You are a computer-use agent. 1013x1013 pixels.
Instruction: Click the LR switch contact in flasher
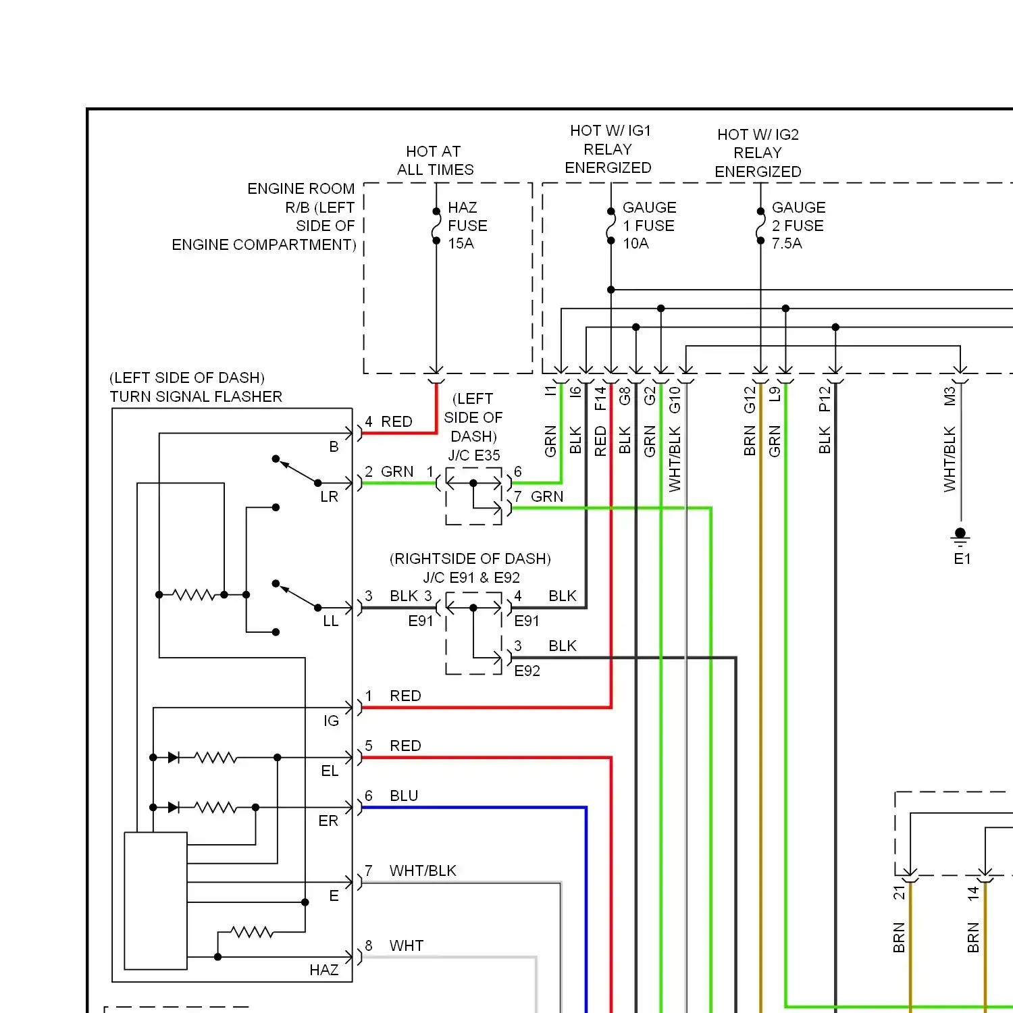pos(296,471)
